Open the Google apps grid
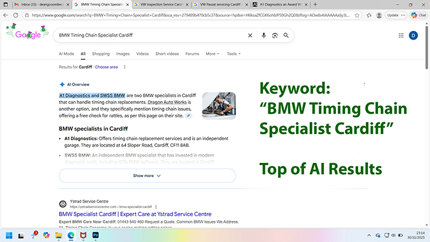 401,36
